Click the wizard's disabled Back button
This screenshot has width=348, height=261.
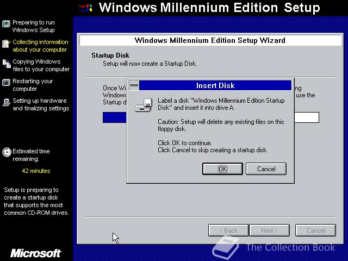228,231
